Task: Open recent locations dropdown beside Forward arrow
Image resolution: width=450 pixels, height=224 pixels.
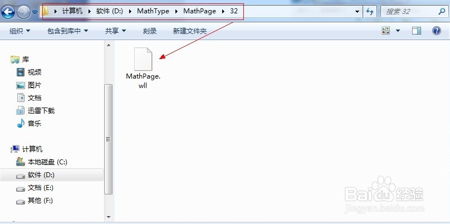Action: coord(35,12)
